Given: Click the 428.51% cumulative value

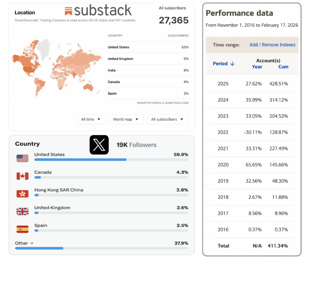Looking at the screenshot, I should pyautogui.click(x=278, y=84).
